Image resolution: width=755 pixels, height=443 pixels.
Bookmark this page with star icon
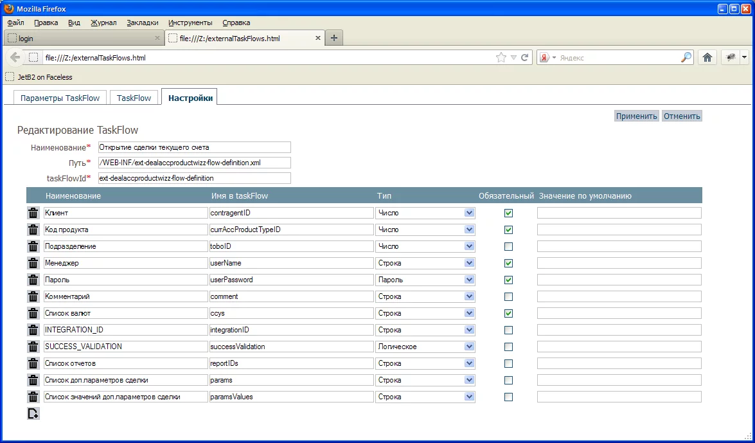pyautogui.click(x=501, y=57)
